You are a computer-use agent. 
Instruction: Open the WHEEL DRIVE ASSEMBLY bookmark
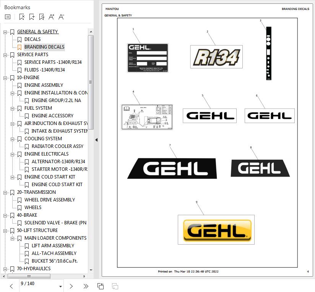tap(49, 200)
